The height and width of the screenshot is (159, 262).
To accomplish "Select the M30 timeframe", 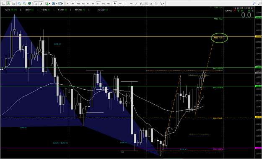I will coord(83,3).
